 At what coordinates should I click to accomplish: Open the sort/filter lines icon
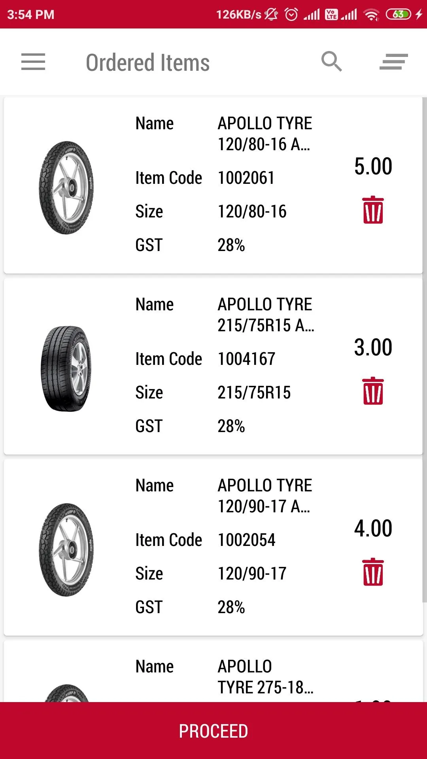(393, 62)
